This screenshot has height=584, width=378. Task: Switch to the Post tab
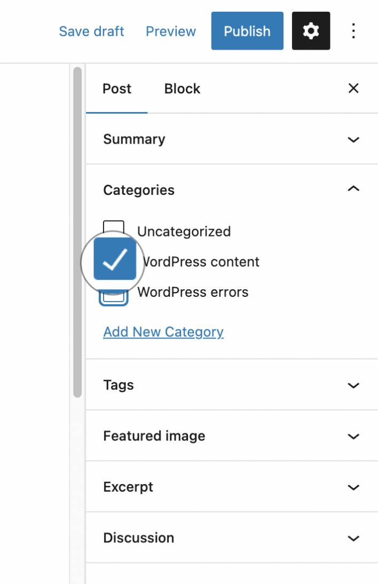pos(117,89)
